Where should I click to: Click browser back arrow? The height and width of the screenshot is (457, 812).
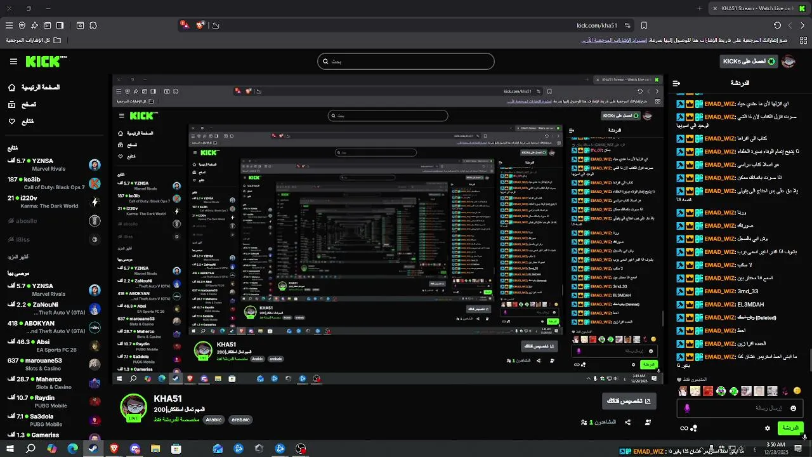pyautogui.click(x=802, y=25)
